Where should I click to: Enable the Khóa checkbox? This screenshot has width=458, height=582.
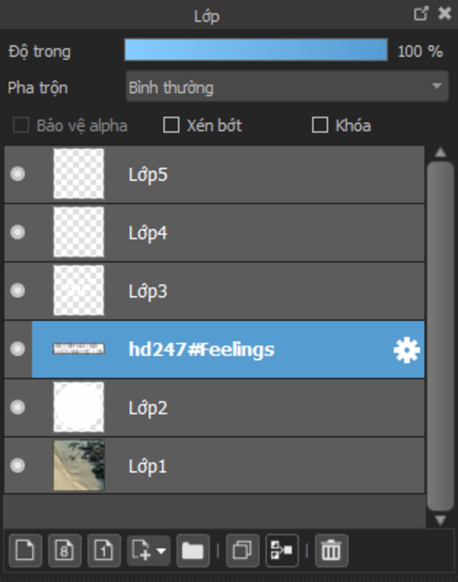(x=320, y=125)
